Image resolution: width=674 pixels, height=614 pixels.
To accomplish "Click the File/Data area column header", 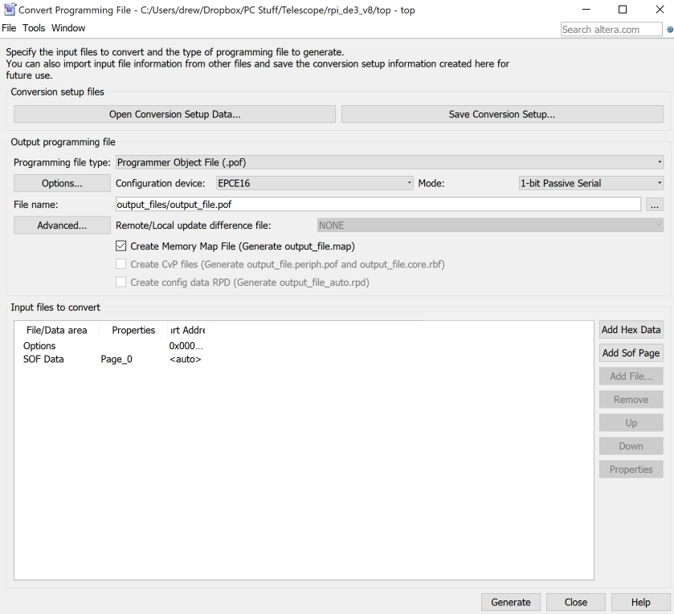I will pos(57,330).
